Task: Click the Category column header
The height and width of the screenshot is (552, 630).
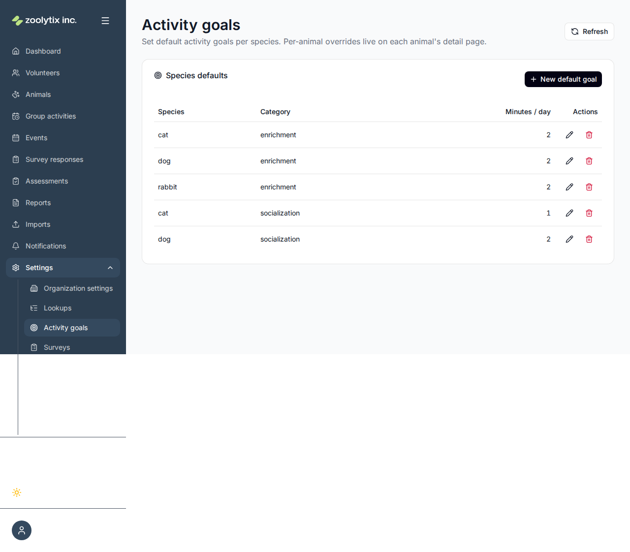Action: [275, 112]
